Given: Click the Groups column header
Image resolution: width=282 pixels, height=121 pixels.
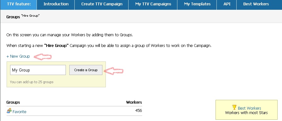Looking at the screenshot, I should 13,102.
